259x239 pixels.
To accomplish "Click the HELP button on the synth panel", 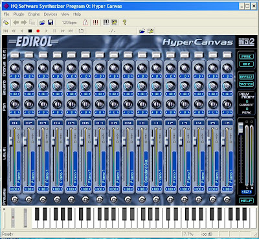I will point(246,201).
